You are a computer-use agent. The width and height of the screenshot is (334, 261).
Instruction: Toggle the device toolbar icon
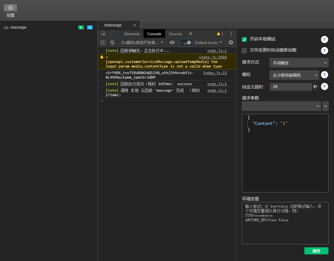[112, 34]
